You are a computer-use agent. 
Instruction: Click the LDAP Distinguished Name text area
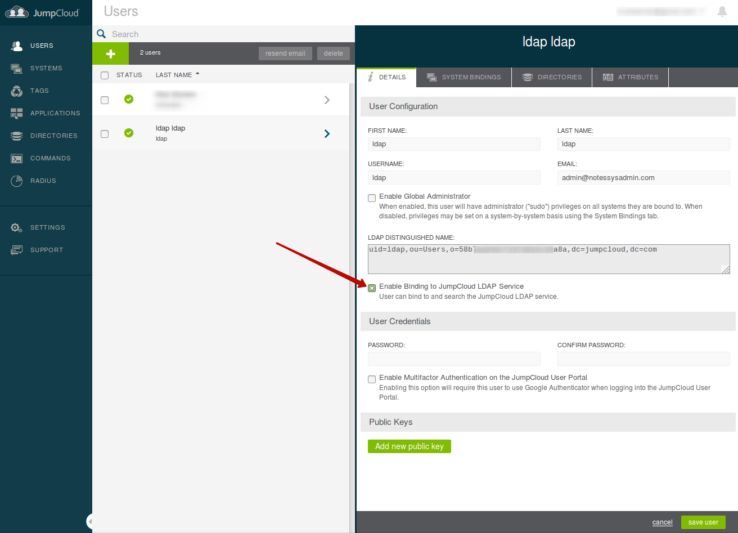[x=549, y=259]
